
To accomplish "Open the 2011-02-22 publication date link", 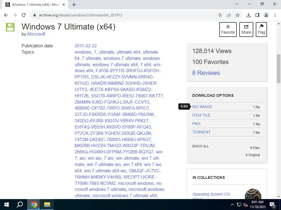I will click(86, 46).
